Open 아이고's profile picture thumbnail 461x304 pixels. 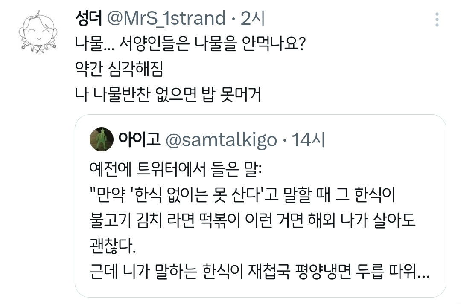pos(102,140)
